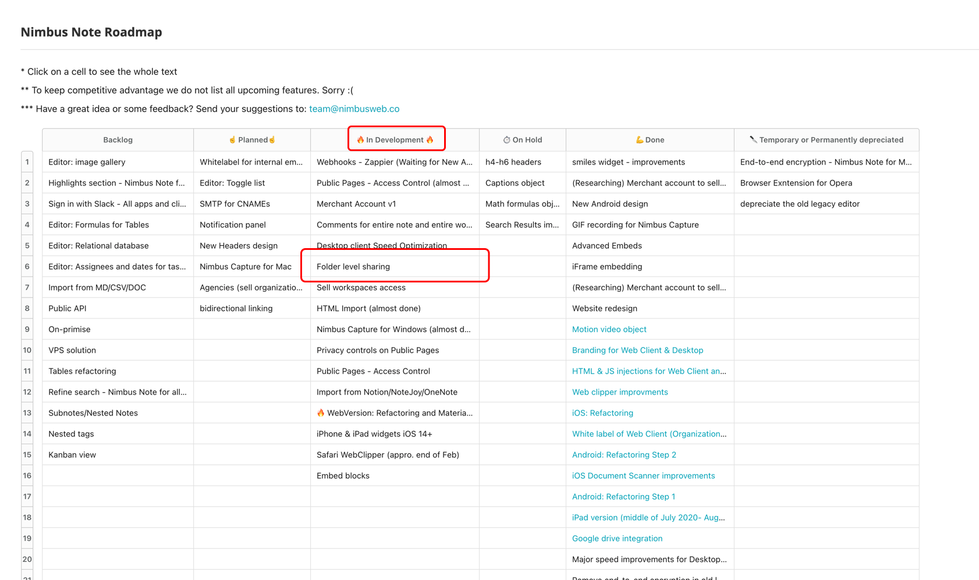Screen dimensions: 979x580
Task: Select row number 10 header
Action: click(x=27, y=350)
